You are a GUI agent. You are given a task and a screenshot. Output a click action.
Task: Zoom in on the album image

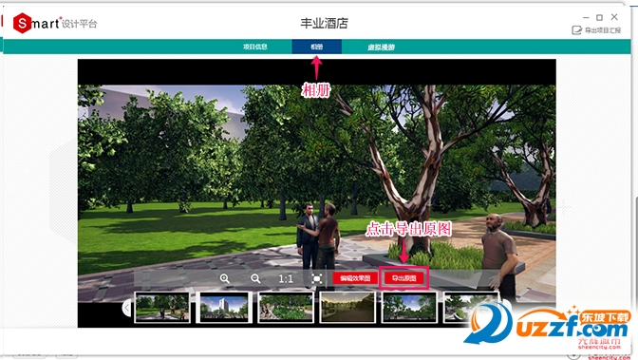225,278
